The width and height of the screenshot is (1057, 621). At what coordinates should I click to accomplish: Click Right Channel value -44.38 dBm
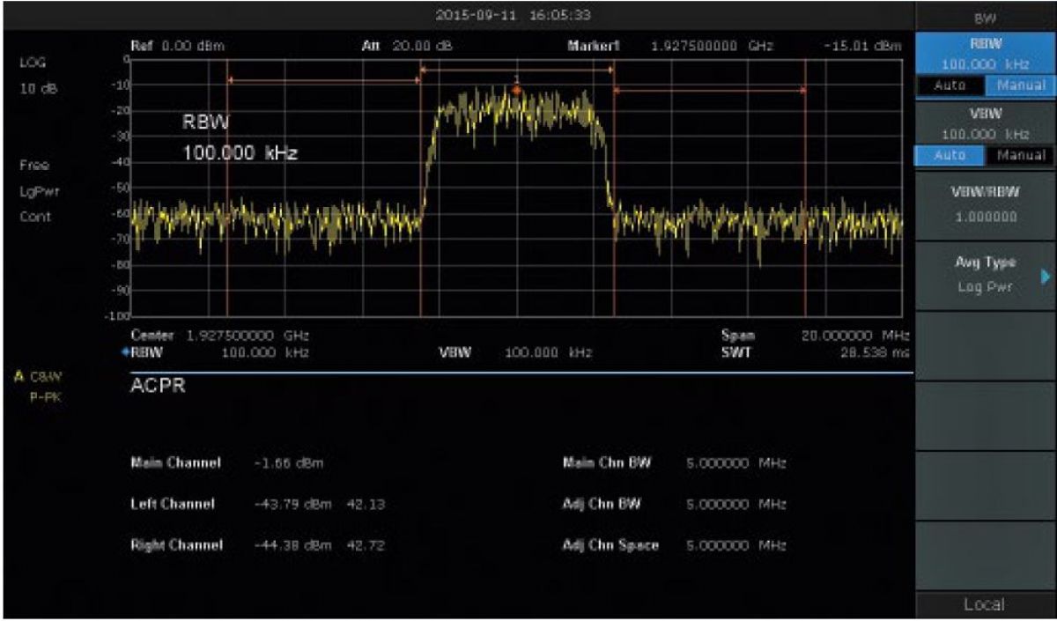[292, 545]
